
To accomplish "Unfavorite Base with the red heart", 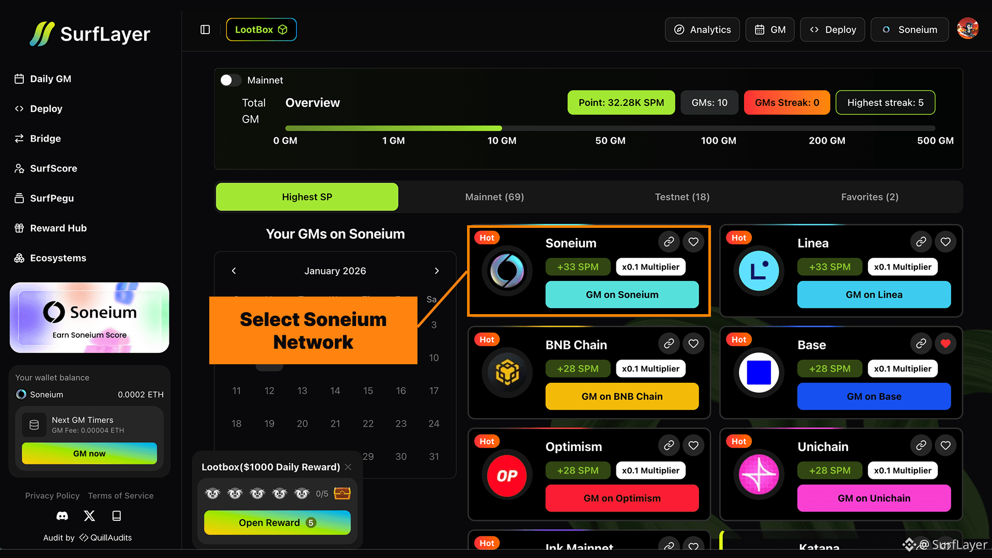I will [x=946, y=344].
